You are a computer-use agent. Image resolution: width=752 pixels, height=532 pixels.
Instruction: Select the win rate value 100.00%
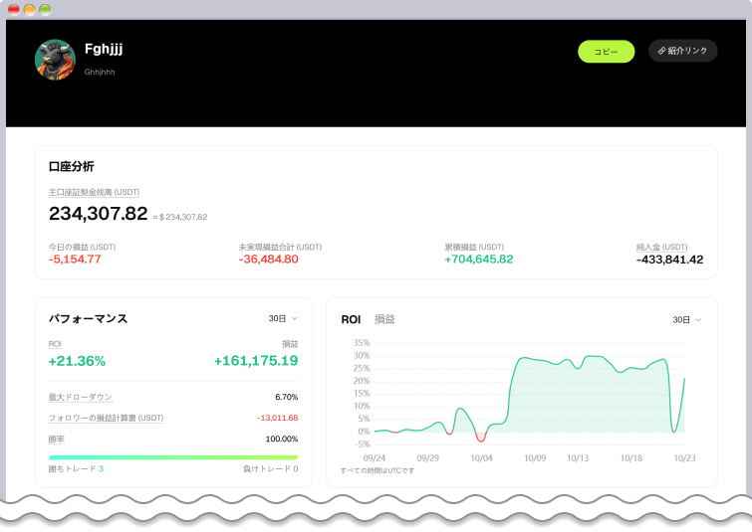282,440
